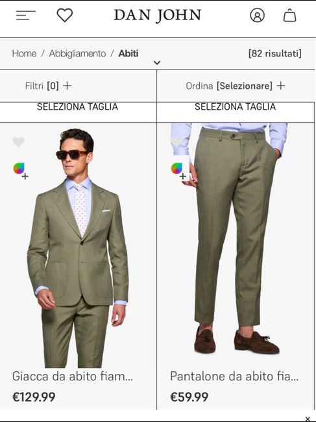Open Abbigliamento breadcrumb link
Image resolution: width=316 pixels, height=422 pixels.
pos(77,53)
